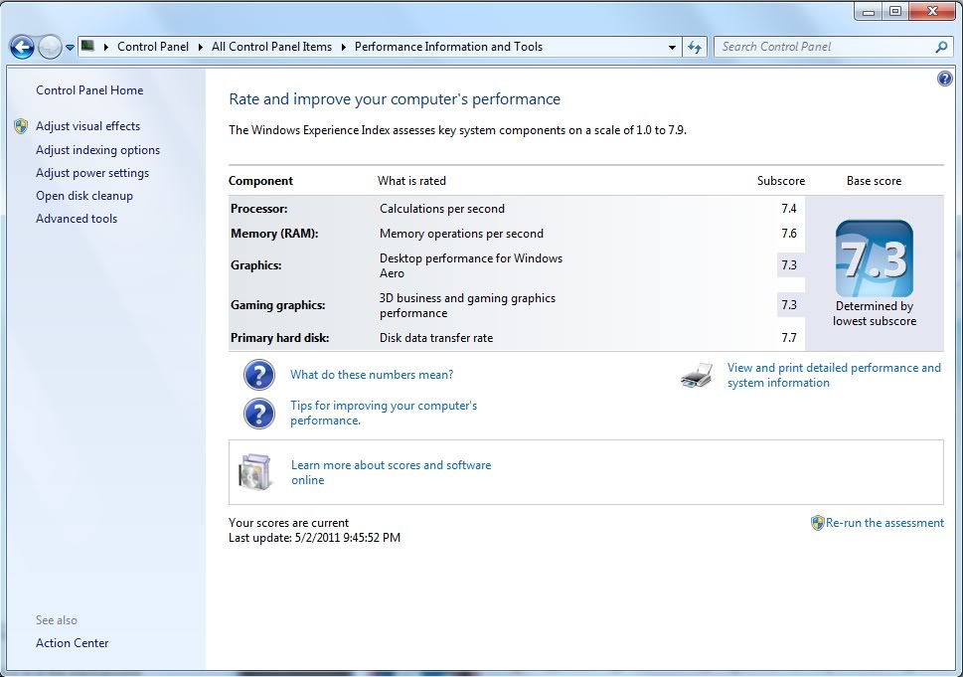Click 'Rate and improve your computer's performance' heading
Viewport: 963px width, 677px height.
point(395,99)
